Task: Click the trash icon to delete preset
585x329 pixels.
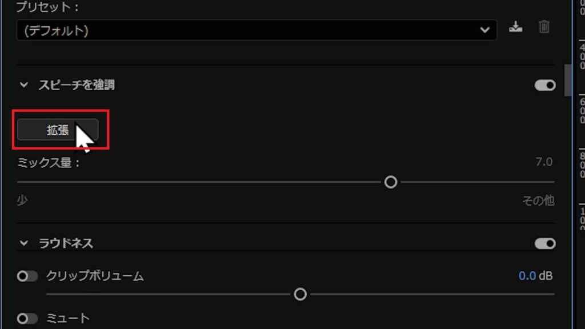Action: click(544, 27)
